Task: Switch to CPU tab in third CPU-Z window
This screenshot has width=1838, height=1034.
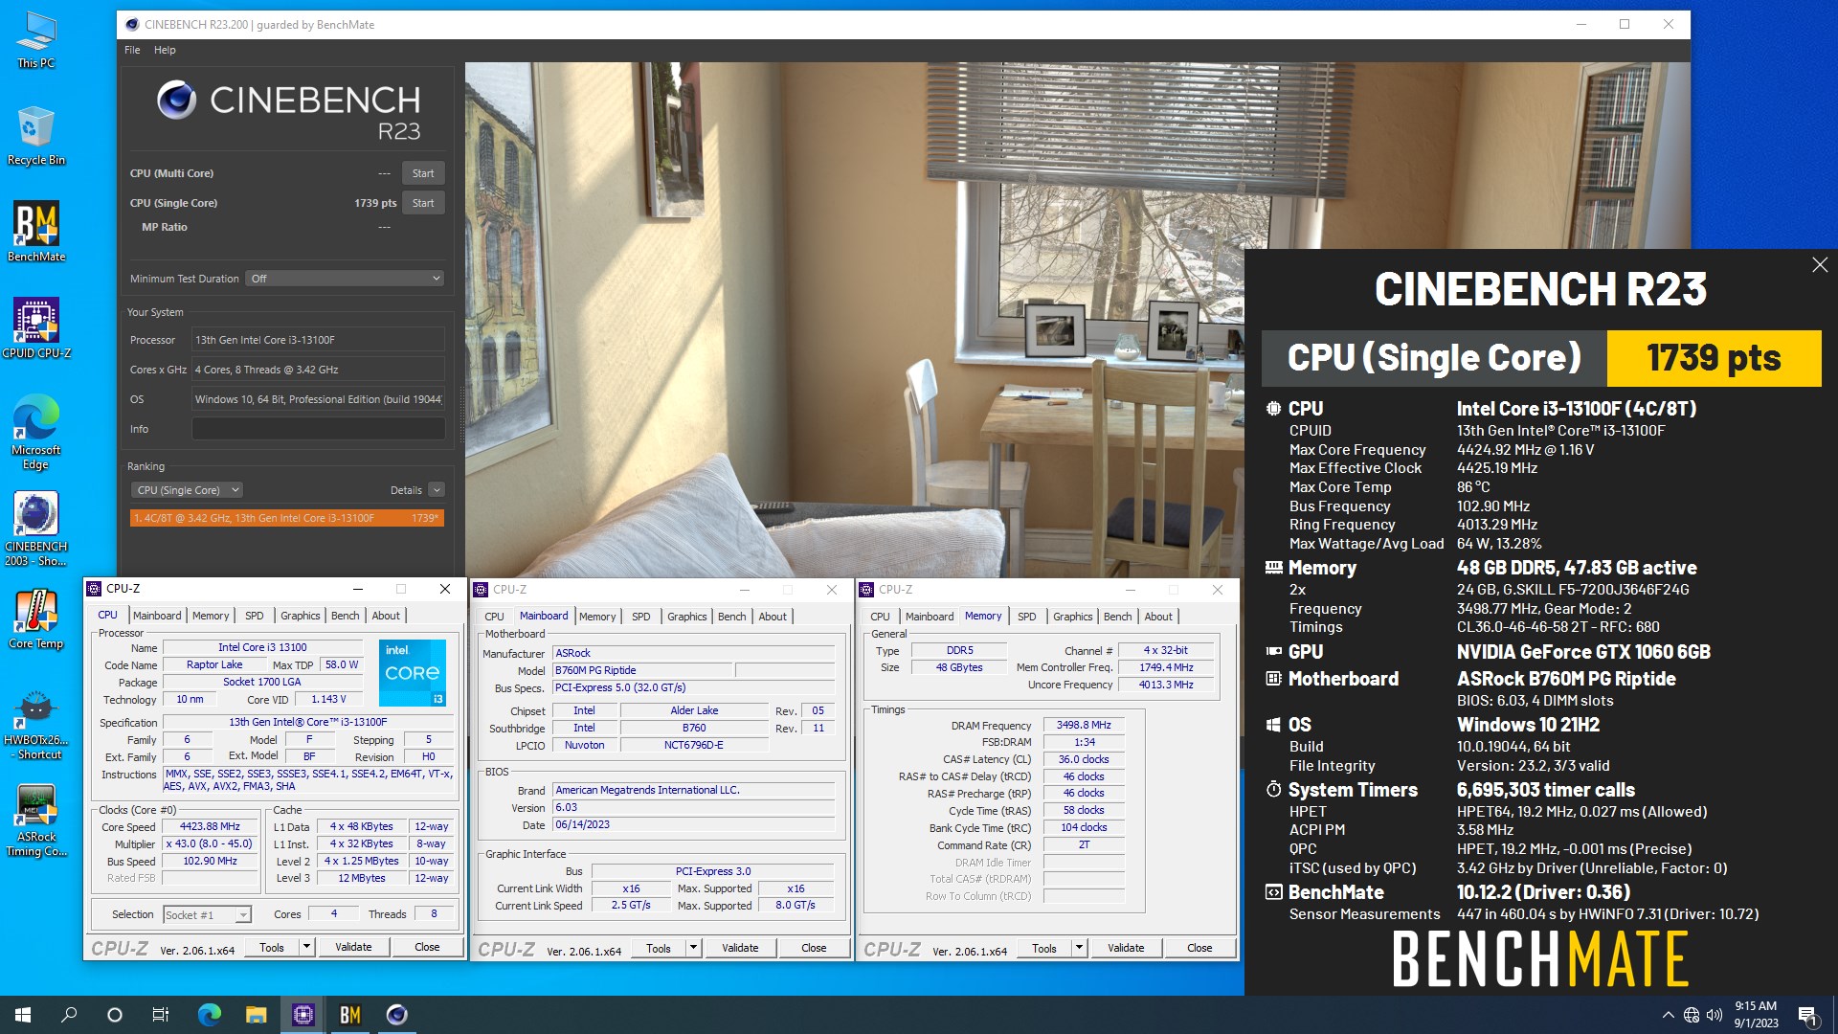Action: click(x=880, y=617)
